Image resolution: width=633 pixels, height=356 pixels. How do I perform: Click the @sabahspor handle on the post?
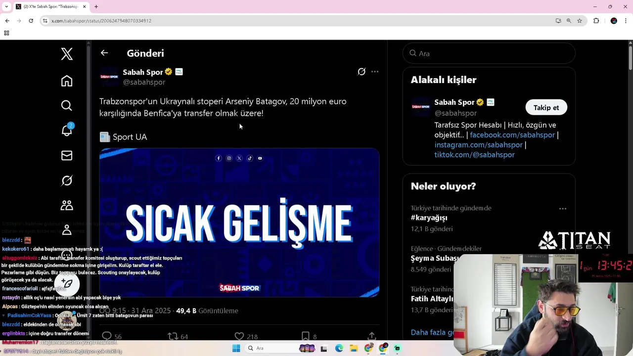coord(144,83)
